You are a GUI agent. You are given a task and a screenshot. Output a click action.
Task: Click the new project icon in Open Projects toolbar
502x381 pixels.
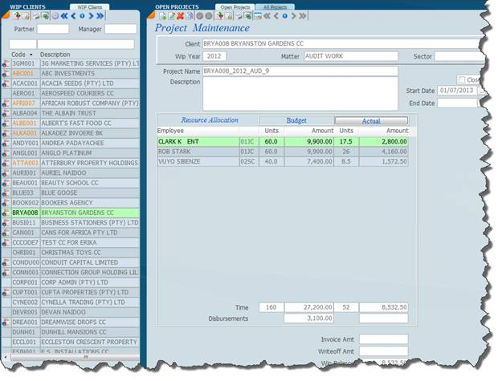[161, 16]
